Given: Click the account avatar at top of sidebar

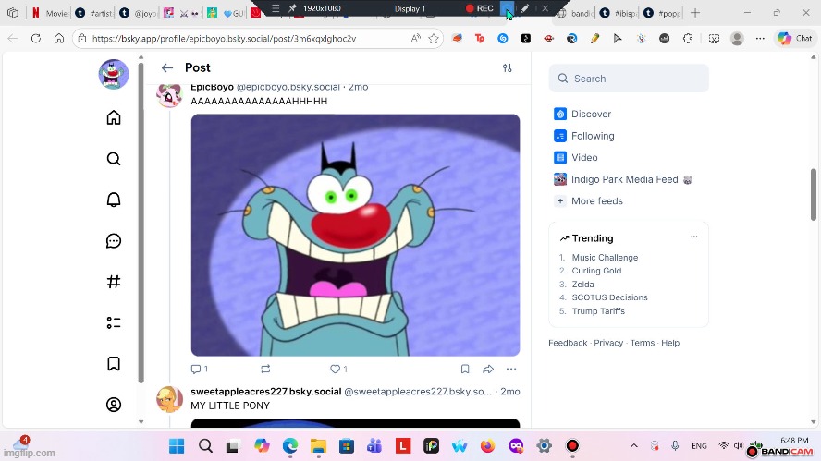Looking at the screenshot, I should coord(114,74).
